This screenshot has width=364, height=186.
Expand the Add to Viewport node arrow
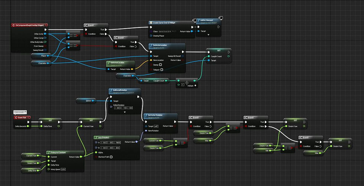(x=208, y=35)
